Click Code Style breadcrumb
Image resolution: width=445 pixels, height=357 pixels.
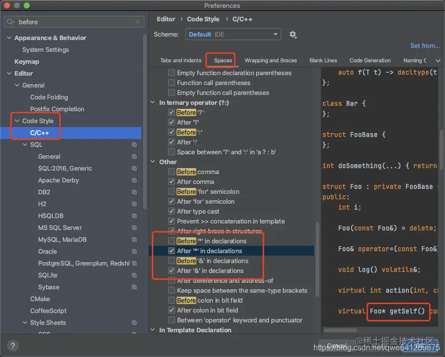(203, 19)
